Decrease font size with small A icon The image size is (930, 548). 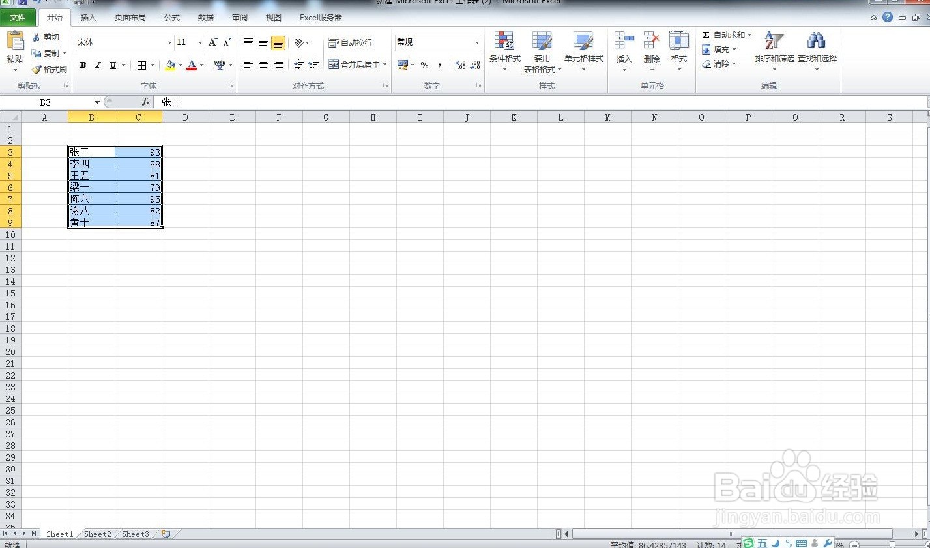(227, 42)
